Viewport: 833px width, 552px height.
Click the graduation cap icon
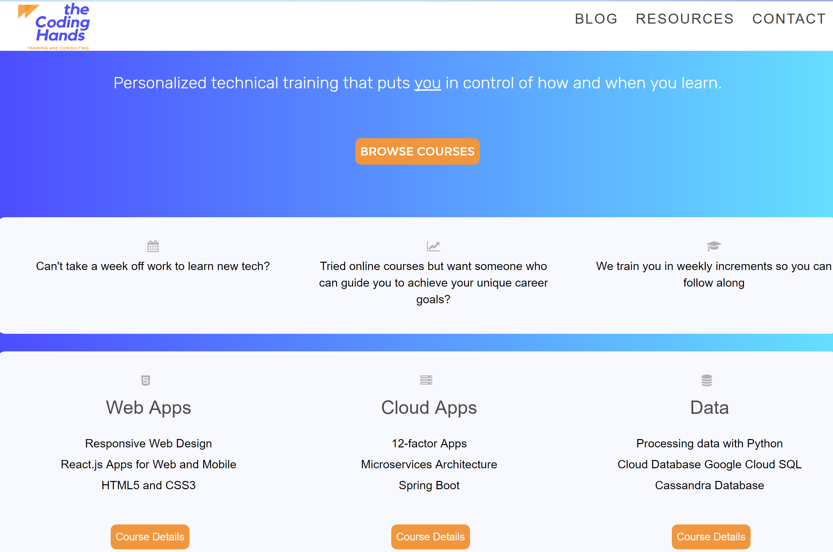point(714,246)
